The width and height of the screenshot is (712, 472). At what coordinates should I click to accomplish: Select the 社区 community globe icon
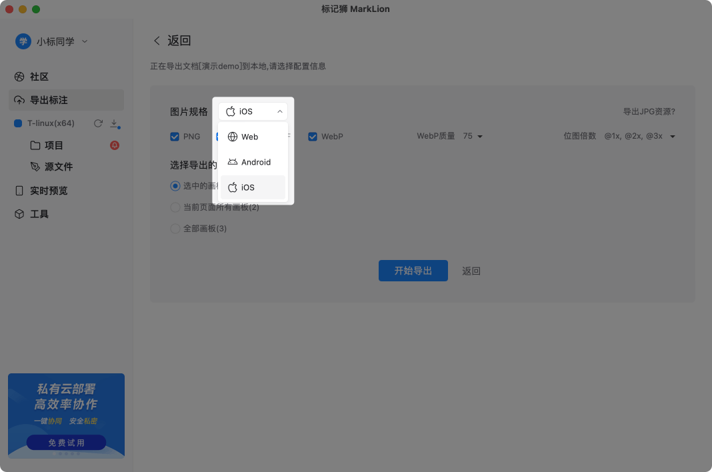point(19,77)
